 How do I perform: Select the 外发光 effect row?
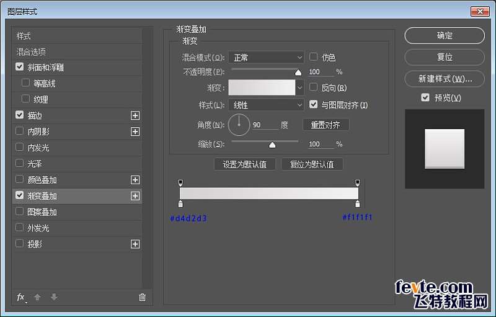coord(77,228)
